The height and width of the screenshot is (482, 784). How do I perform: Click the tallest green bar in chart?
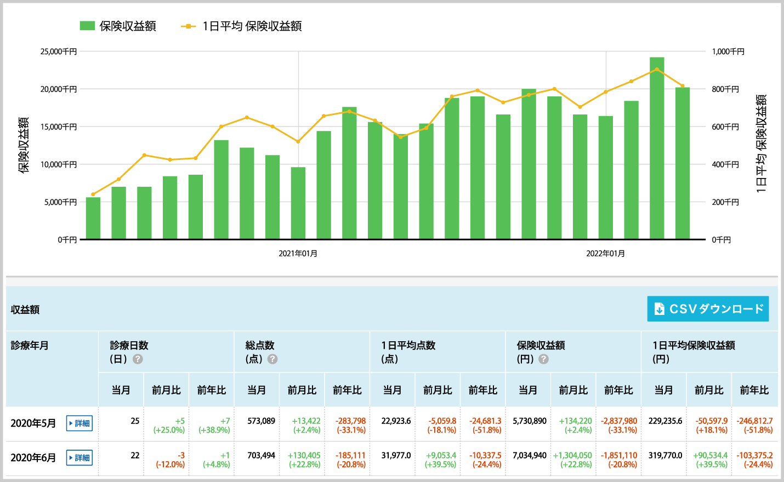tap(657, 148)
